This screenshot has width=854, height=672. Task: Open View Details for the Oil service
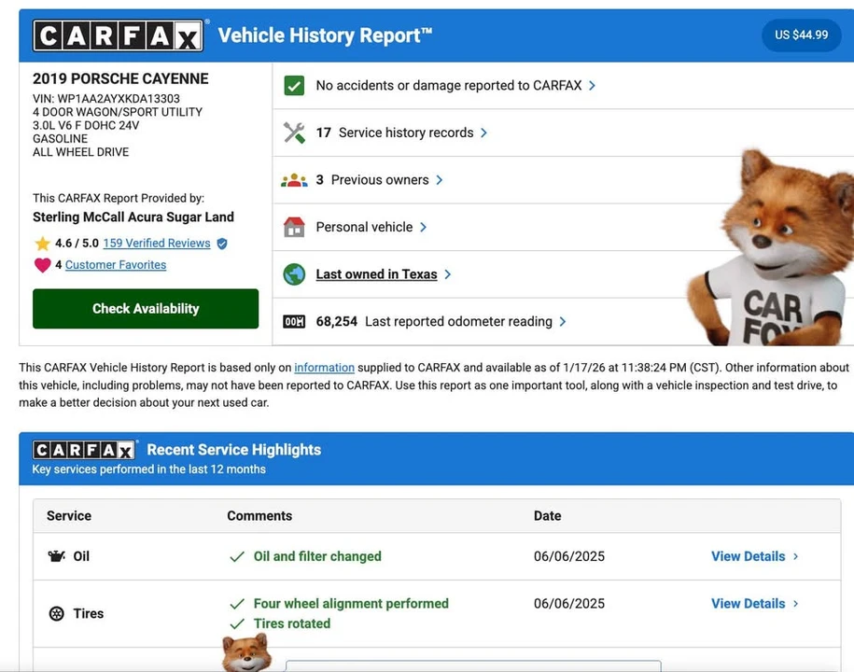point(748,556)
